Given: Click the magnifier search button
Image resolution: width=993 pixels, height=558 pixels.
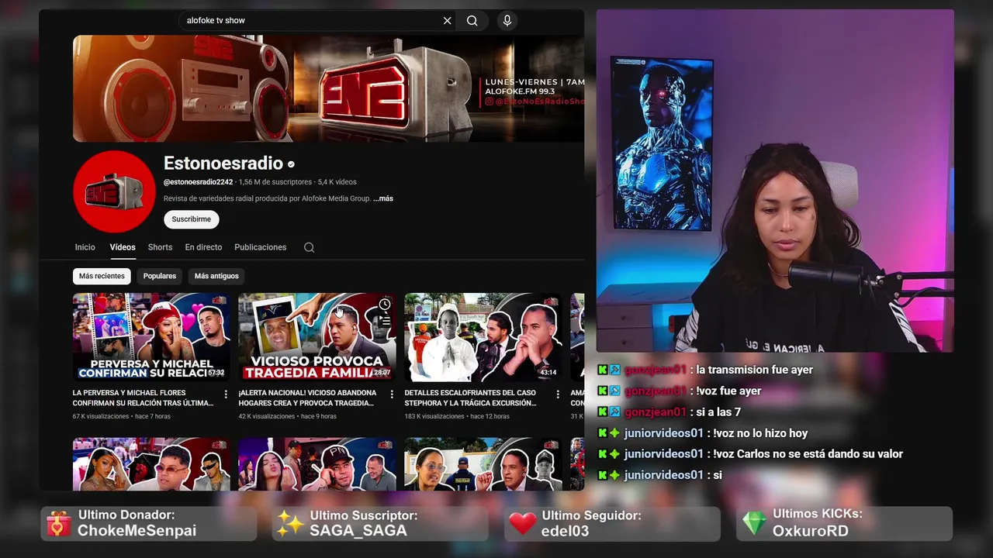Looking at the screenshot, I should pos(472,21).
